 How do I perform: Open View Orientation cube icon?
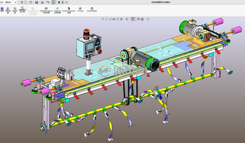click(x=121, y=19)
